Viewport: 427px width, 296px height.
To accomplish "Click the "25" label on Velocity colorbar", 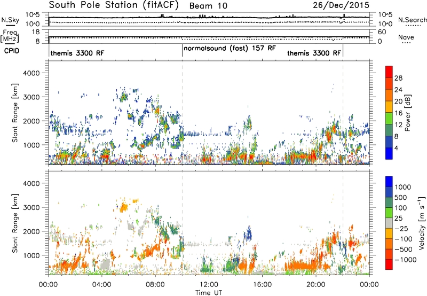I will (398, 219).
